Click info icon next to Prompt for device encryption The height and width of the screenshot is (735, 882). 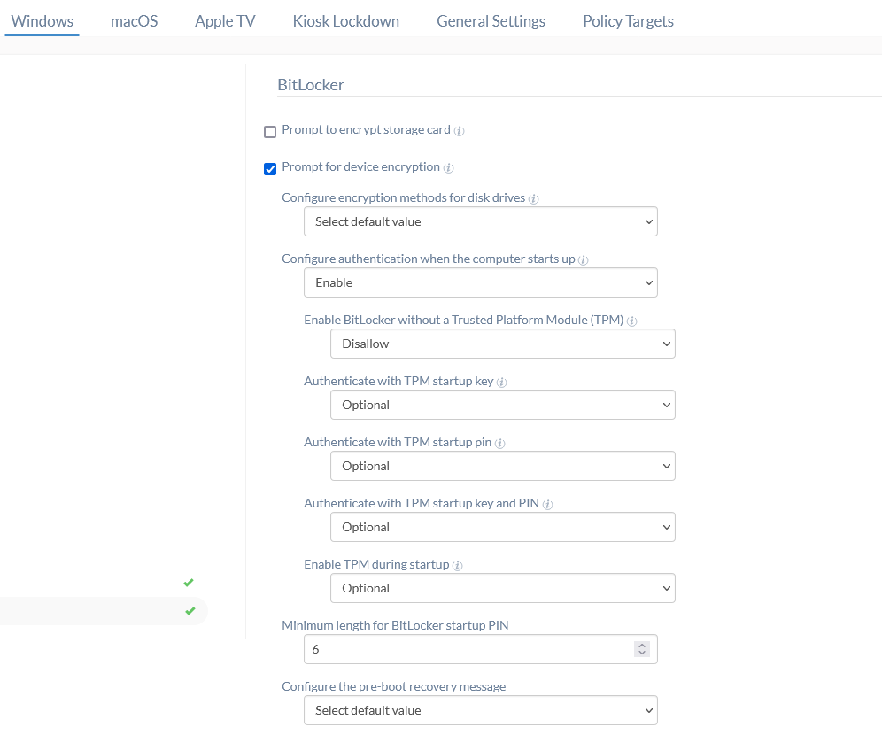coord(449,168)
